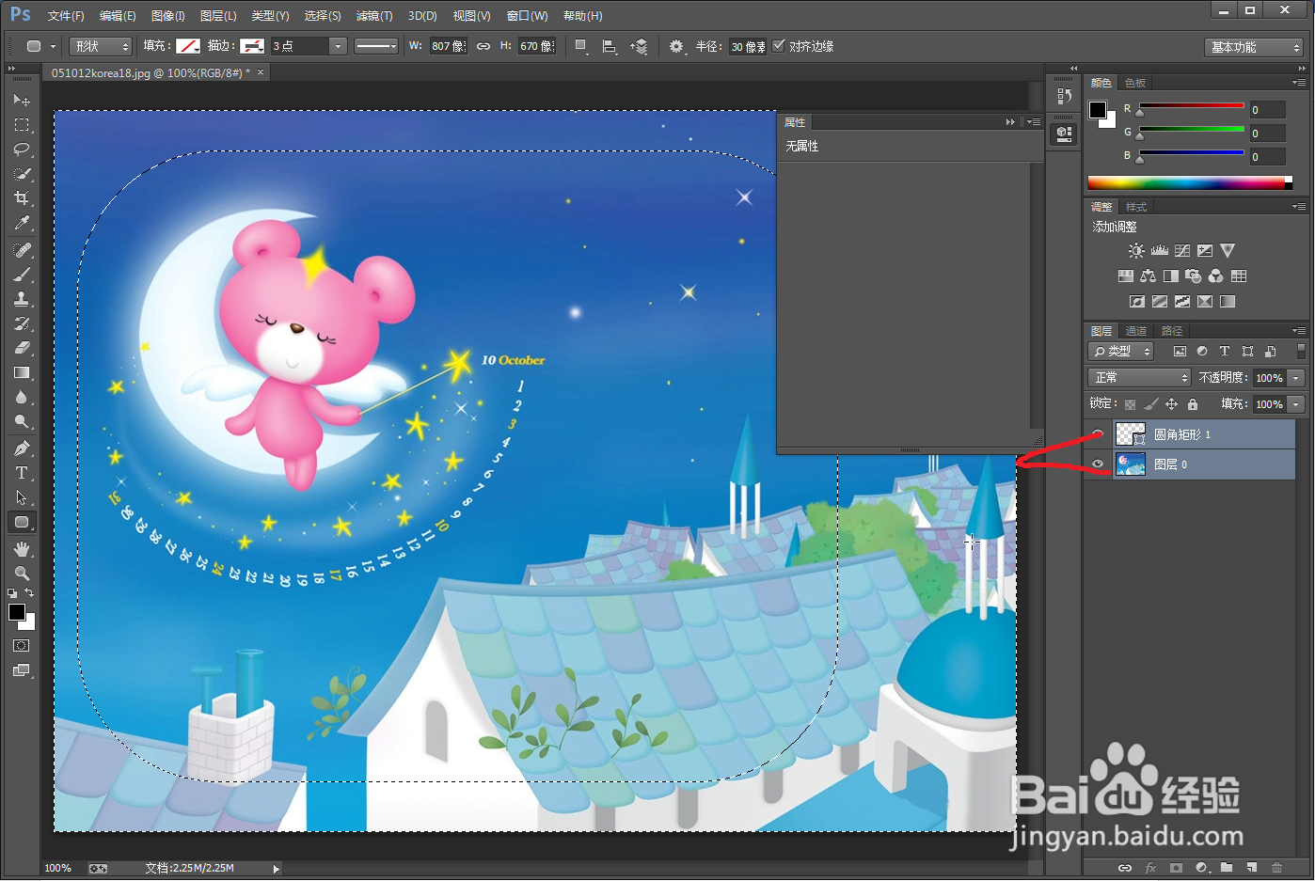Open the 基本功能 workspace dropdown
Screen dimensions: 1315x881
point(1254,47)
